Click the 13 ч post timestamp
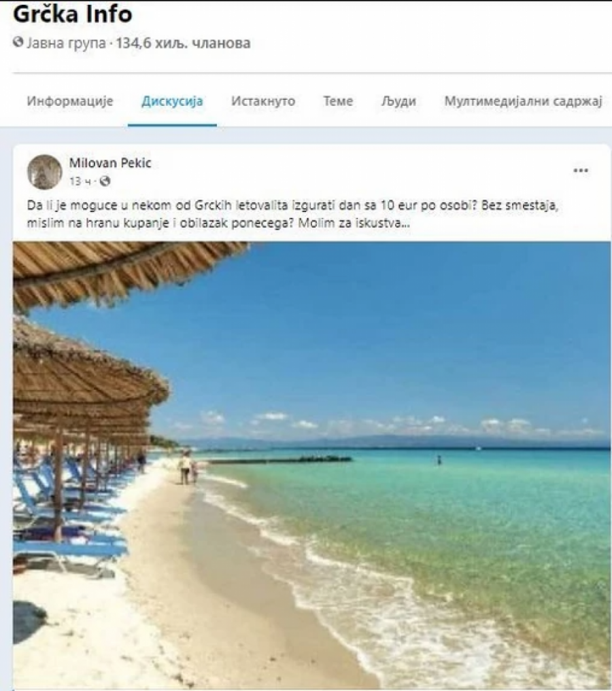Viewport: 612px width, 691px height. tap(80, 181)
